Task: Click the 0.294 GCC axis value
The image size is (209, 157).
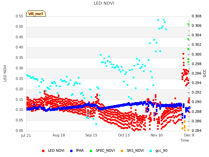Action: [x=197, y=83]
